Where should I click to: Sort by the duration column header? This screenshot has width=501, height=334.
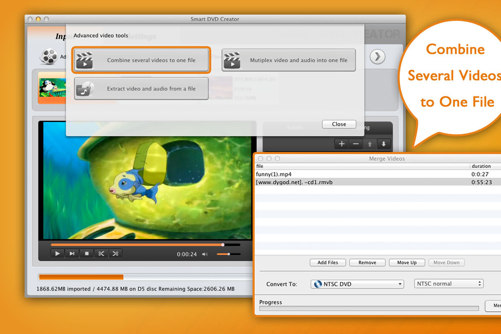tap(486, 166)
